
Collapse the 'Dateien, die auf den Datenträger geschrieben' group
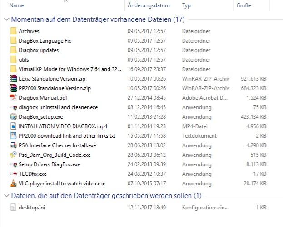click(7, 195)
